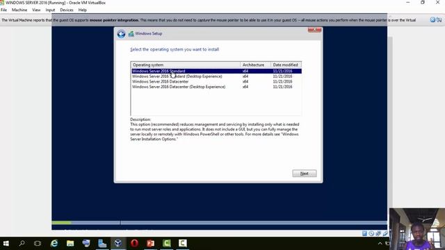Image resolution: width=445 pixels, height=250 pixels.
Task: Click the network adapter status icon
Action: point(378,233)
